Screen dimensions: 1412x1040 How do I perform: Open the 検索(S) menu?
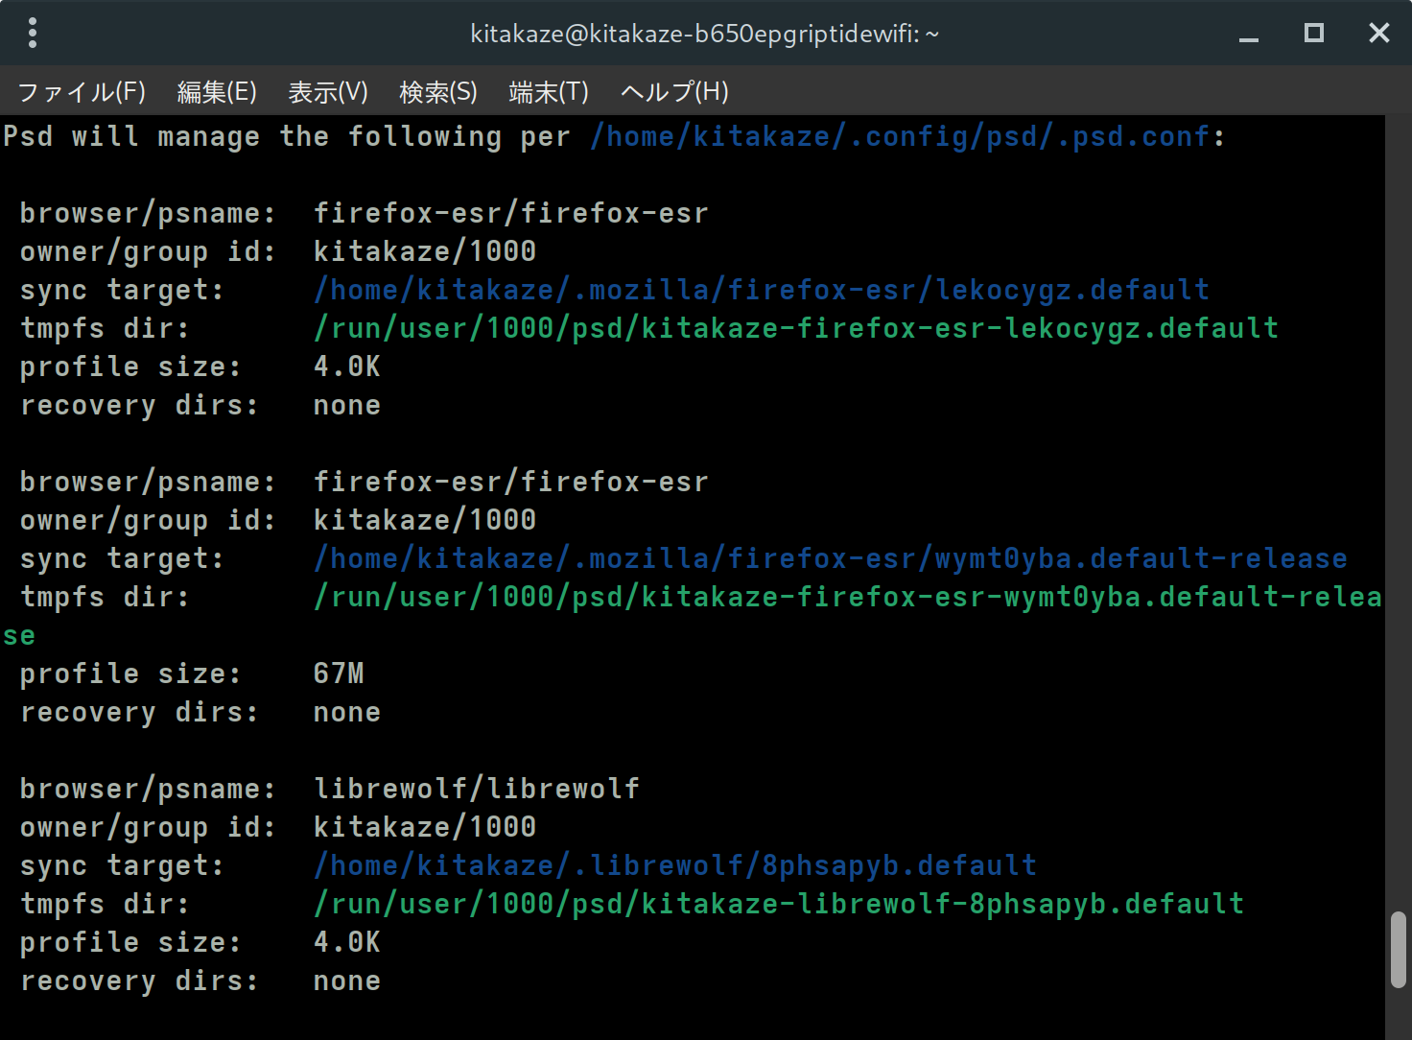(x=438, y=91)
